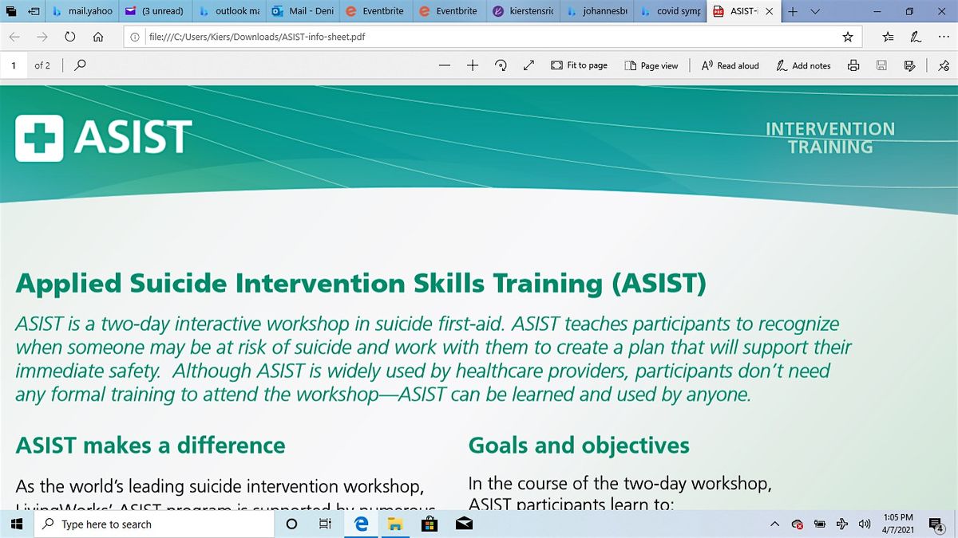Save the PDF document

[881, 65]
